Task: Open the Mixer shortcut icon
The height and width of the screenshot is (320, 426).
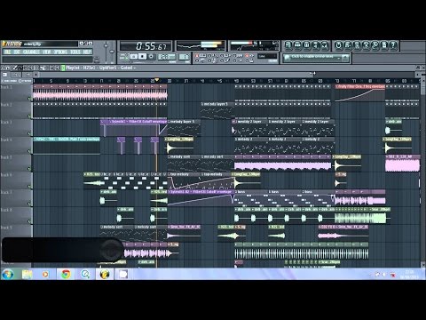Action: pos(325,45)
